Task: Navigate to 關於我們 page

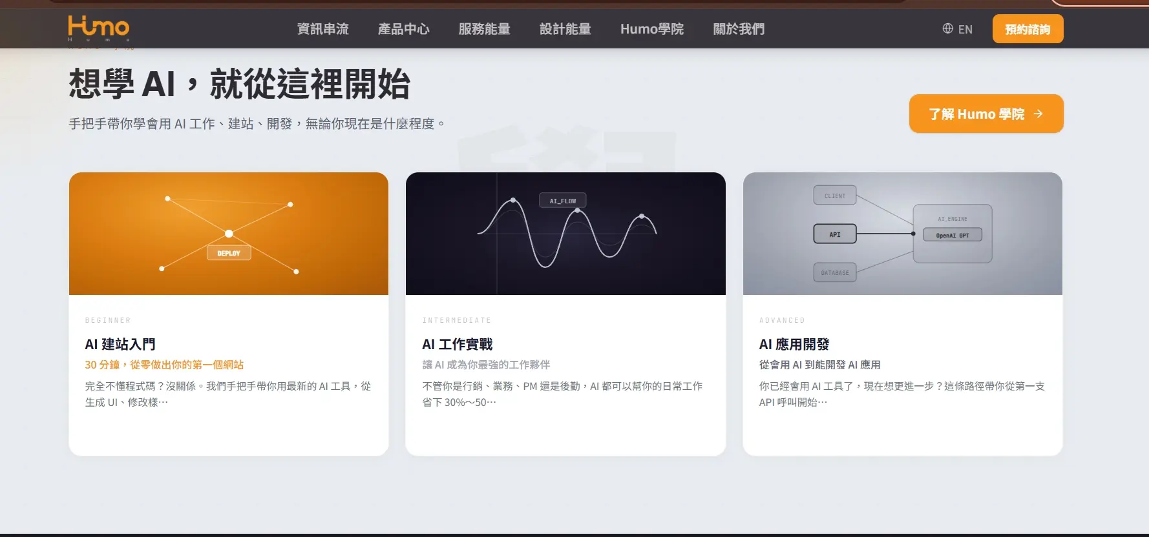Action: [738, 29]
